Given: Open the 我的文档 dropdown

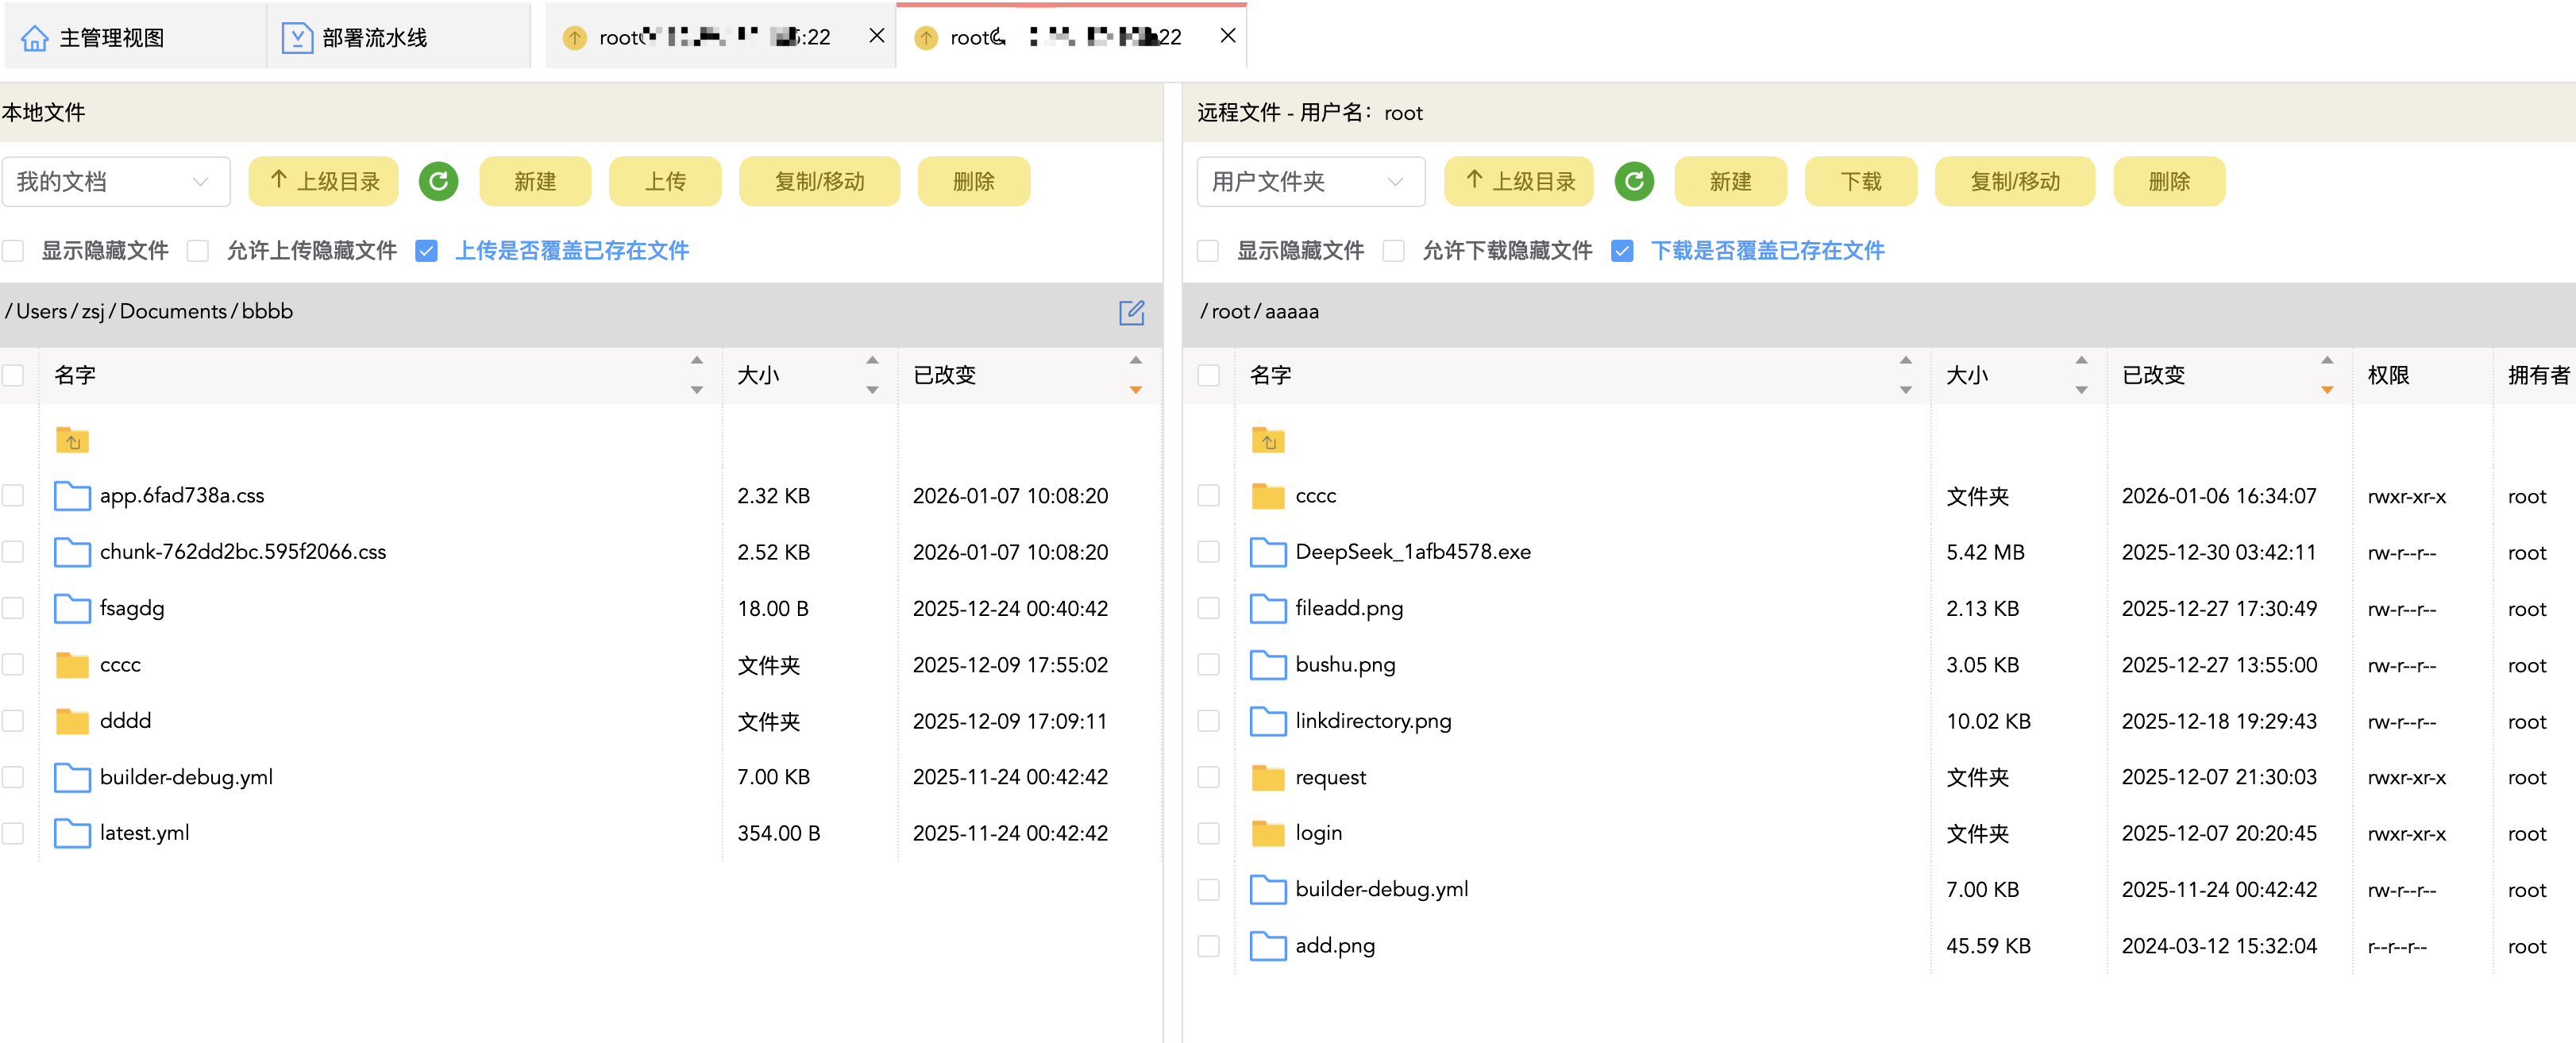Looking at the screenshot, I should (115, 181).
